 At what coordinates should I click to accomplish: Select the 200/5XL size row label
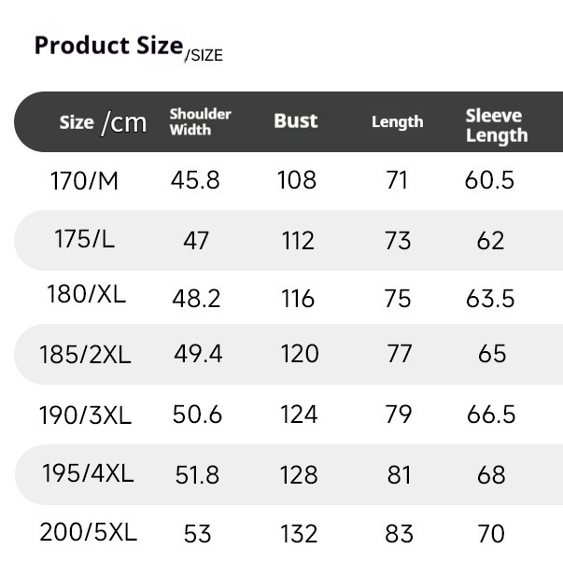[88, 533]
